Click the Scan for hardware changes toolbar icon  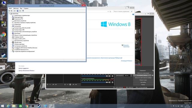[x=23, y=11]
